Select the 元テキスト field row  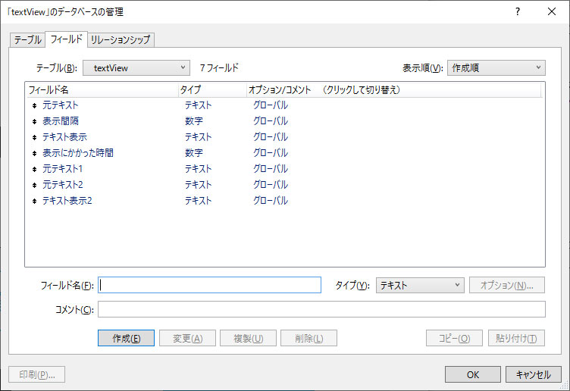tap(285, 105)
